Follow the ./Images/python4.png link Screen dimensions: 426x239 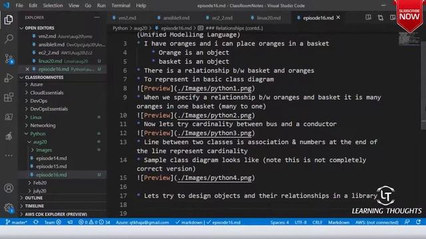[214, 178]
